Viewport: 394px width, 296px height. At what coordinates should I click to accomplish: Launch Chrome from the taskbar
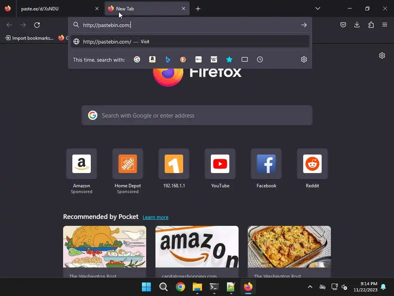pos(180,287)
